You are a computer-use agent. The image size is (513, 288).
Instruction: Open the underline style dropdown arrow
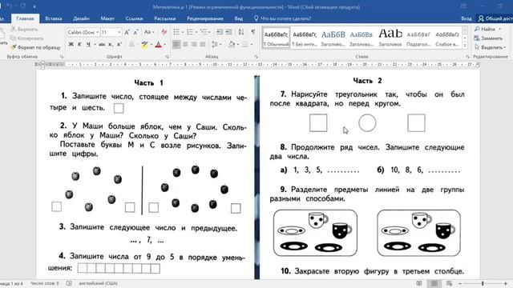[x=95, y=45]
